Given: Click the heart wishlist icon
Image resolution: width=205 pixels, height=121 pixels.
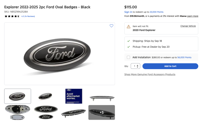Looking at the screenshot, I should tap(111, 26).
